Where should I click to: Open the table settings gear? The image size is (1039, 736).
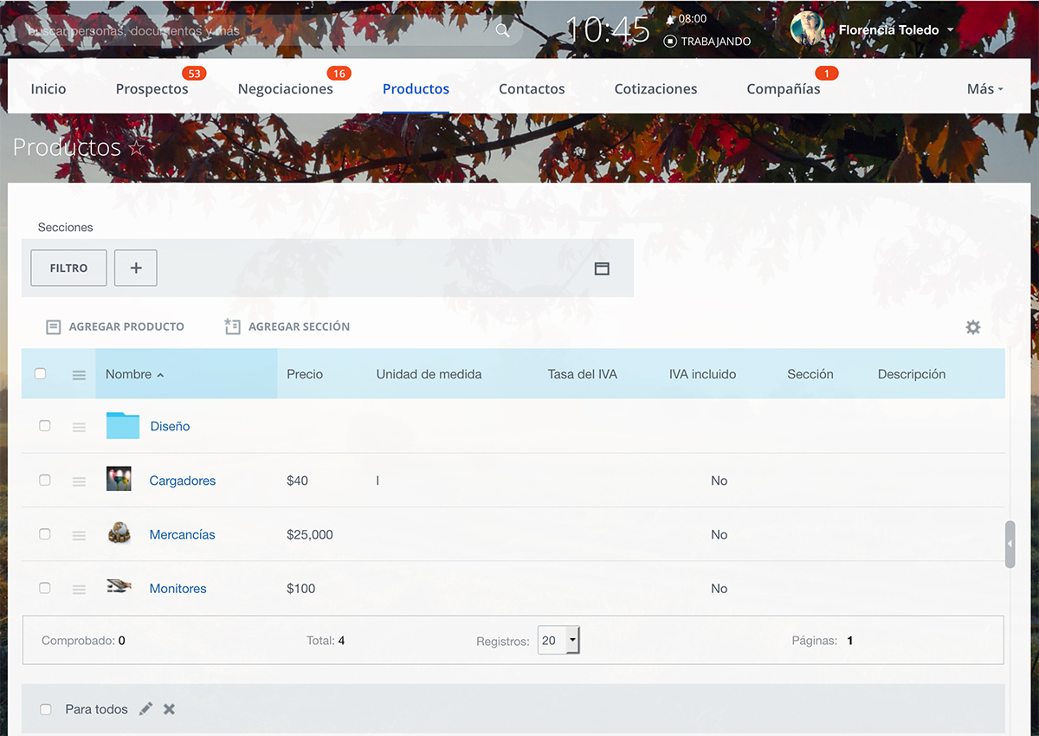[x=973, y=327]
